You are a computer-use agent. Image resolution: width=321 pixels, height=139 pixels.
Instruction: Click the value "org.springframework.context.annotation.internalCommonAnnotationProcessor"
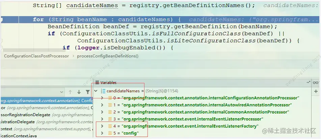click(x=205, y=112)
